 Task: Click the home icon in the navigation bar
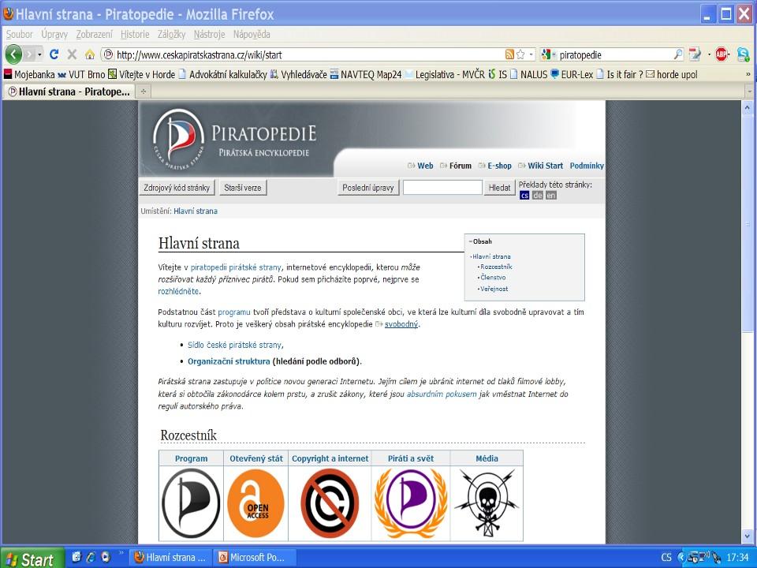(90, 54)
